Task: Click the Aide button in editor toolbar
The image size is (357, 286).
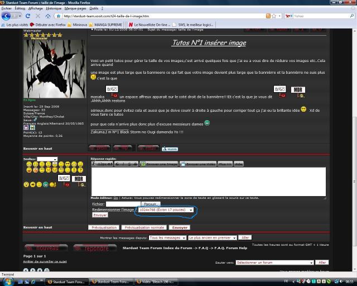Action: (x=239, y=164)
